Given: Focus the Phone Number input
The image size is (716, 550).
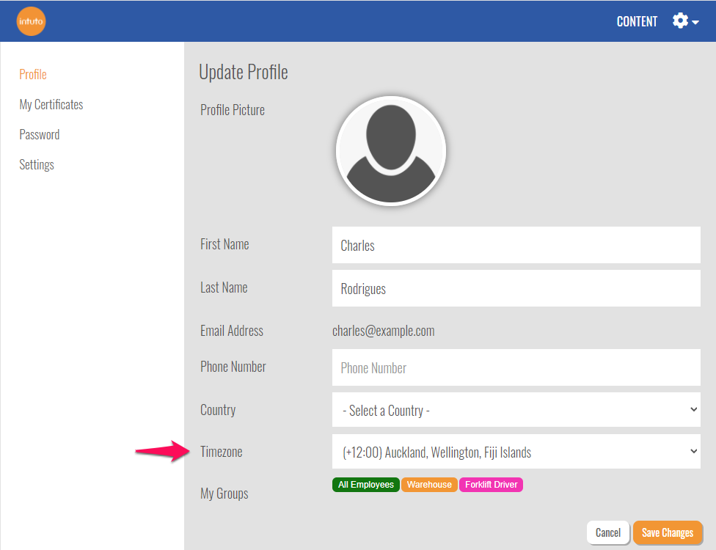Looking at the screenshot, I should coord(516,368).
